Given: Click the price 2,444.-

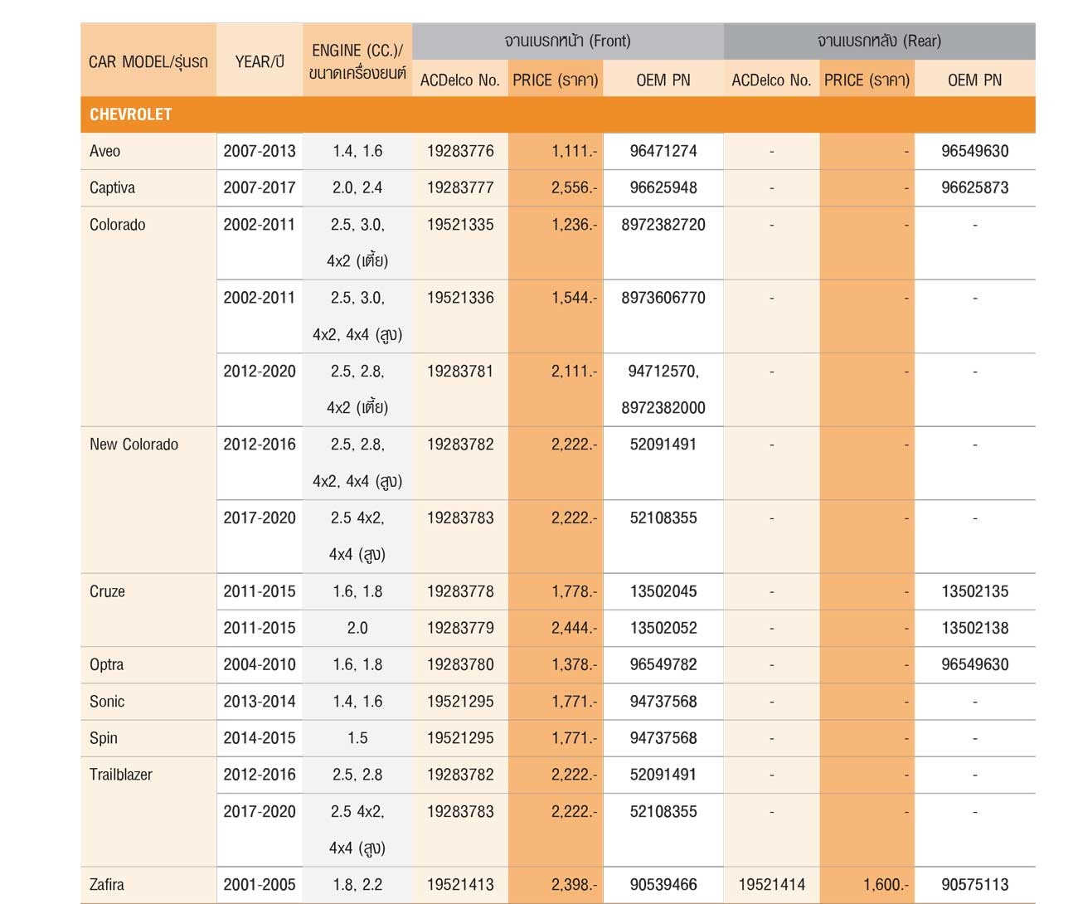Looking at the screenshot, I should tap(574, 628).
